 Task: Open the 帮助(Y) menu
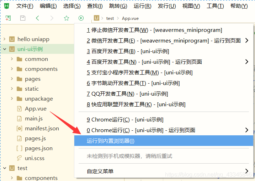(x=239, y=6)
